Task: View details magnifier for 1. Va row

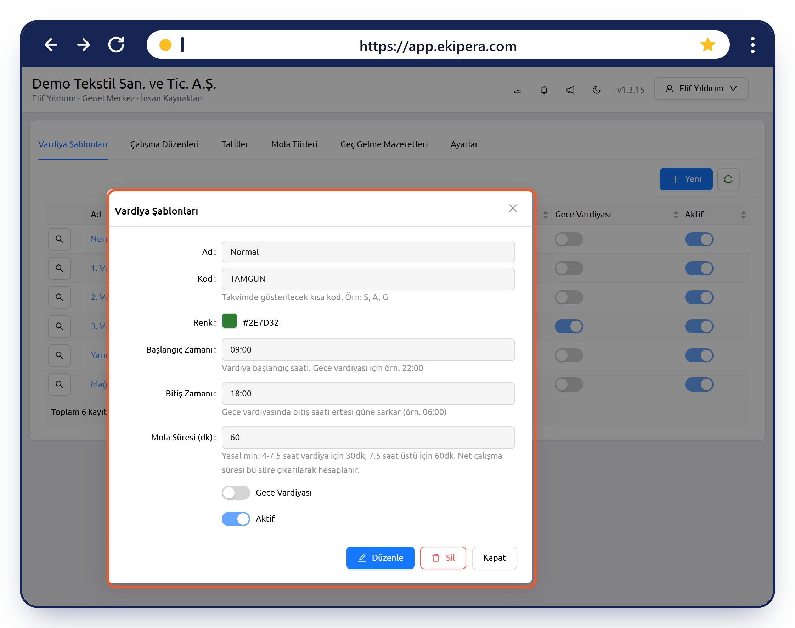Action: pyautogui.click(x=59, y=268)
